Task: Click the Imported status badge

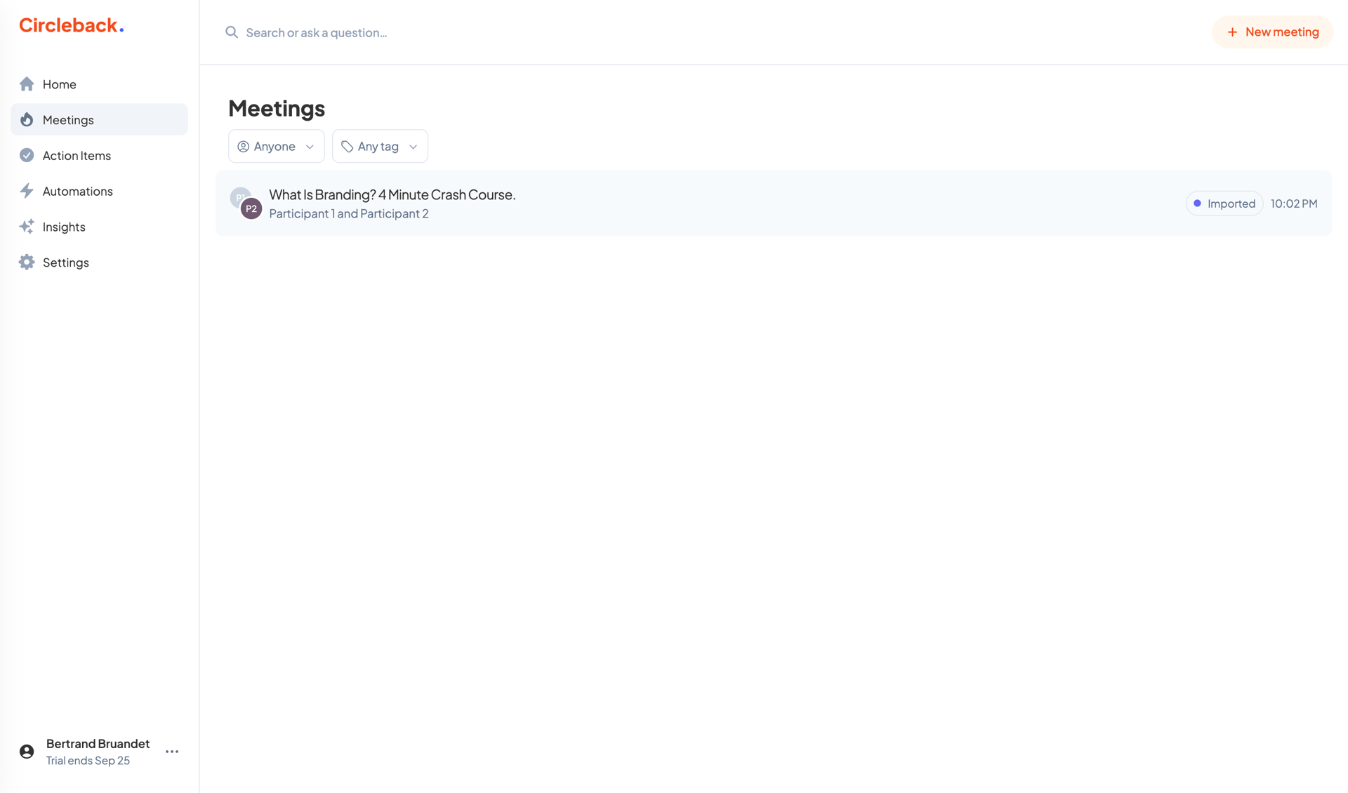Action: pos(1224,203)
